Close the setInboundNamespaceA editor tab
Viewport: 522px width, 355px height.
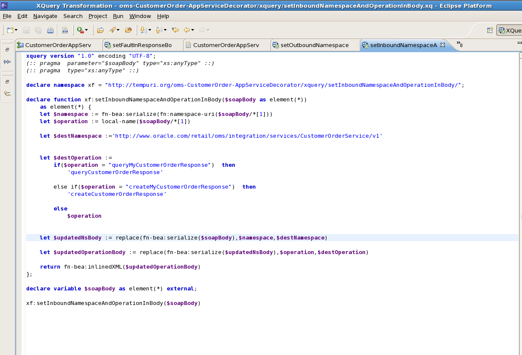point(443,45)
